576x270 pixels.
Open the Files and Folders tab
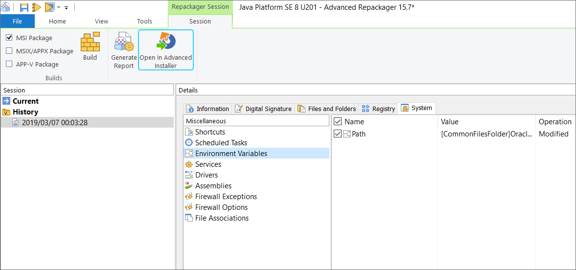point(327,109)
